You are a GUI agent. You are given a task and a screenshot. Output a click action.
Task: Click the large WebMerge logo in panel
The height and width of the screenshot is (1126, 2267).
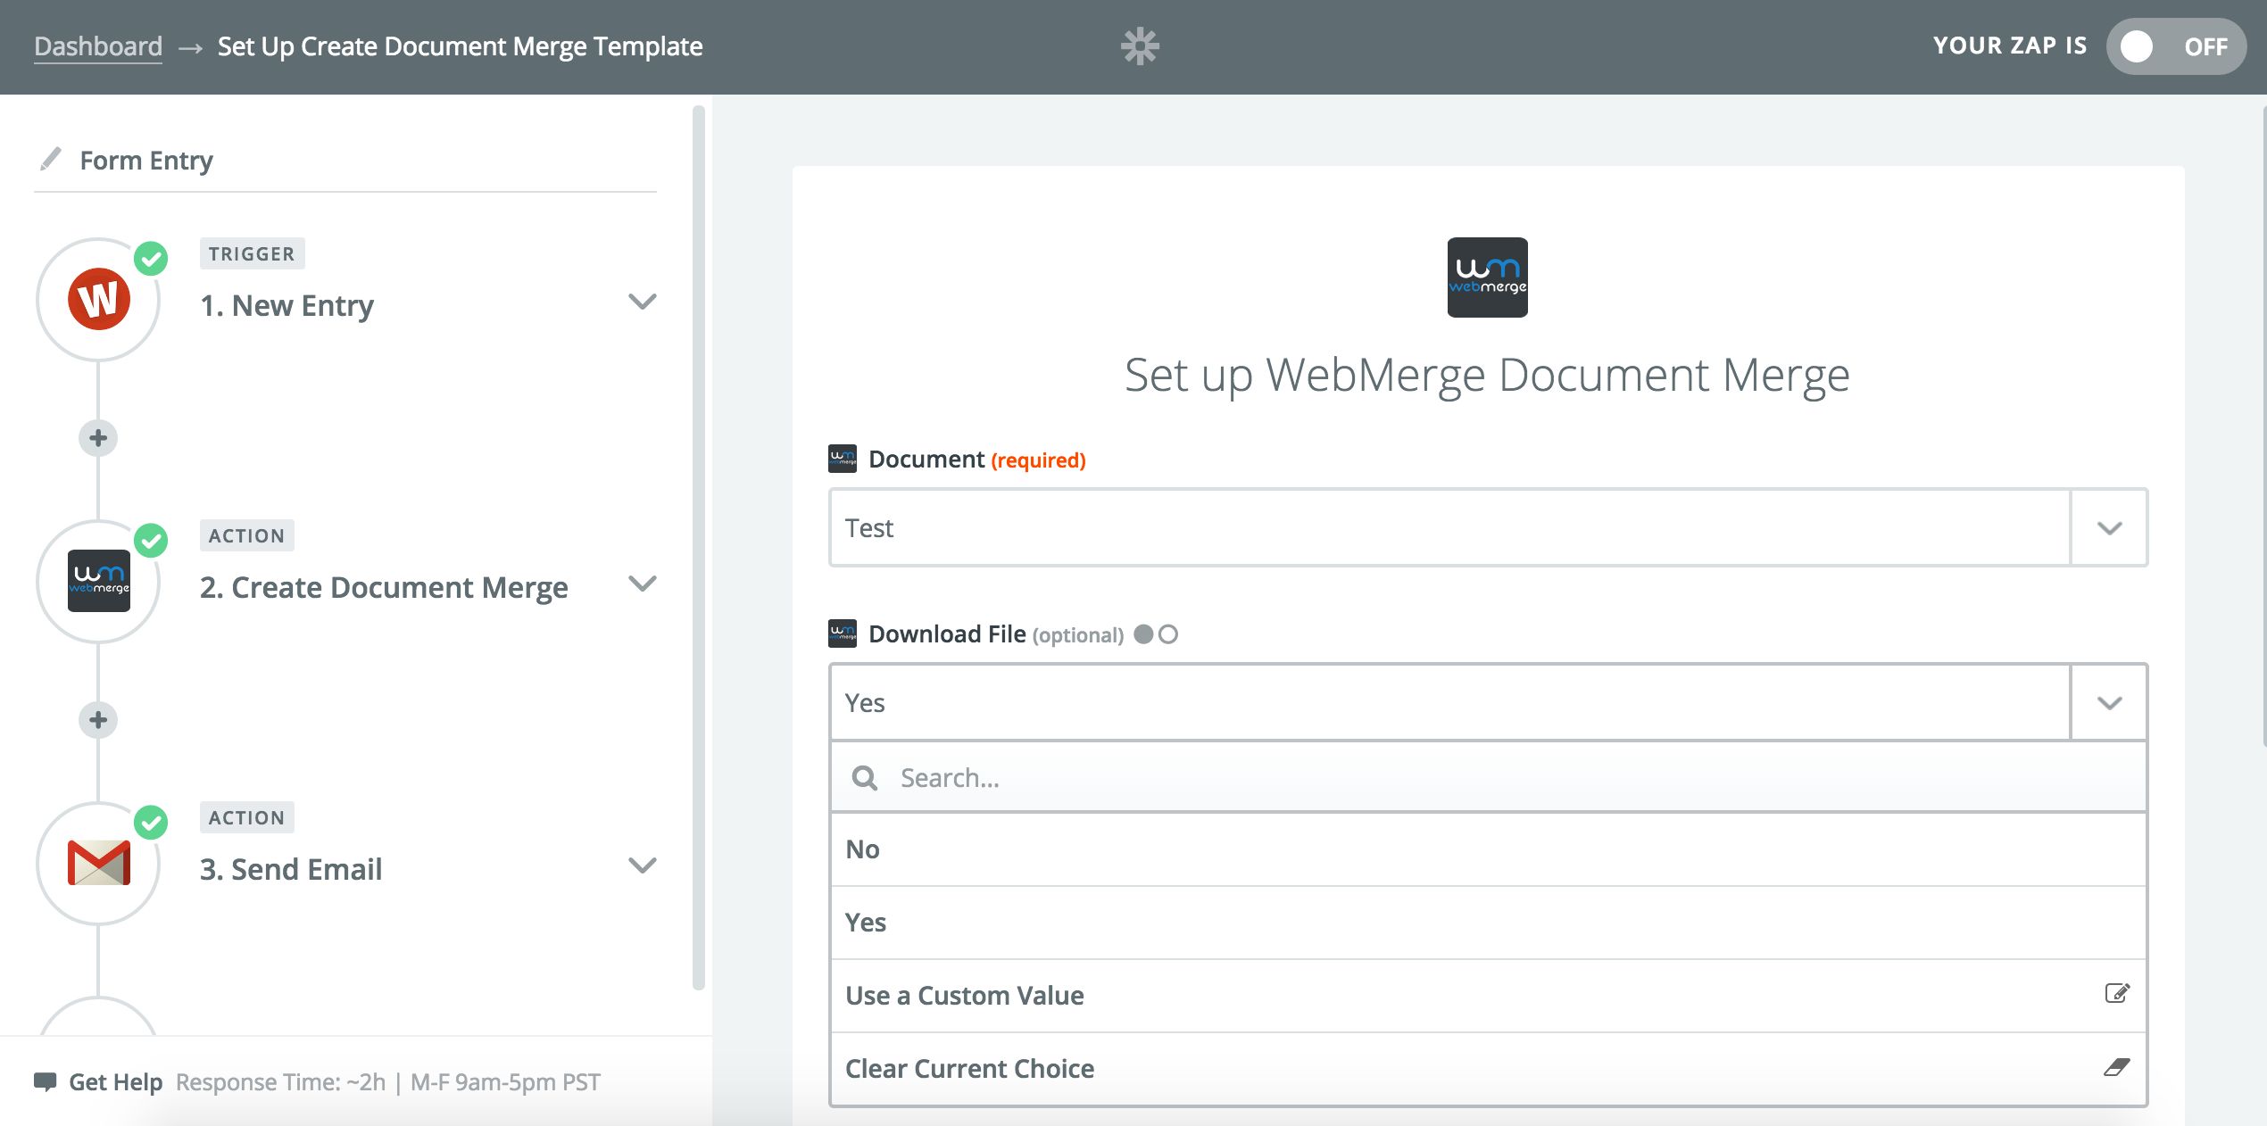click(1487, 277)
